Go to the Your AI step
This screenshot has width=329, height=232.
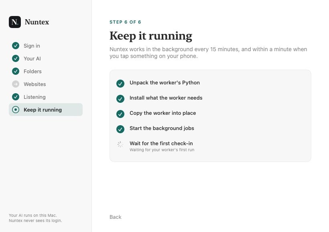point(45,58)
